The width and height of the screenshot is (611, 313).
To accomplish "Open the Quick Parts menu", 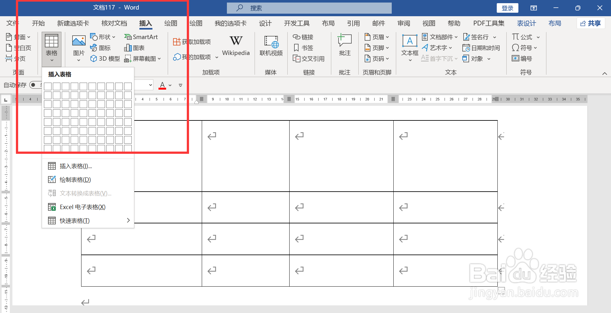I will tap(439, 37).
